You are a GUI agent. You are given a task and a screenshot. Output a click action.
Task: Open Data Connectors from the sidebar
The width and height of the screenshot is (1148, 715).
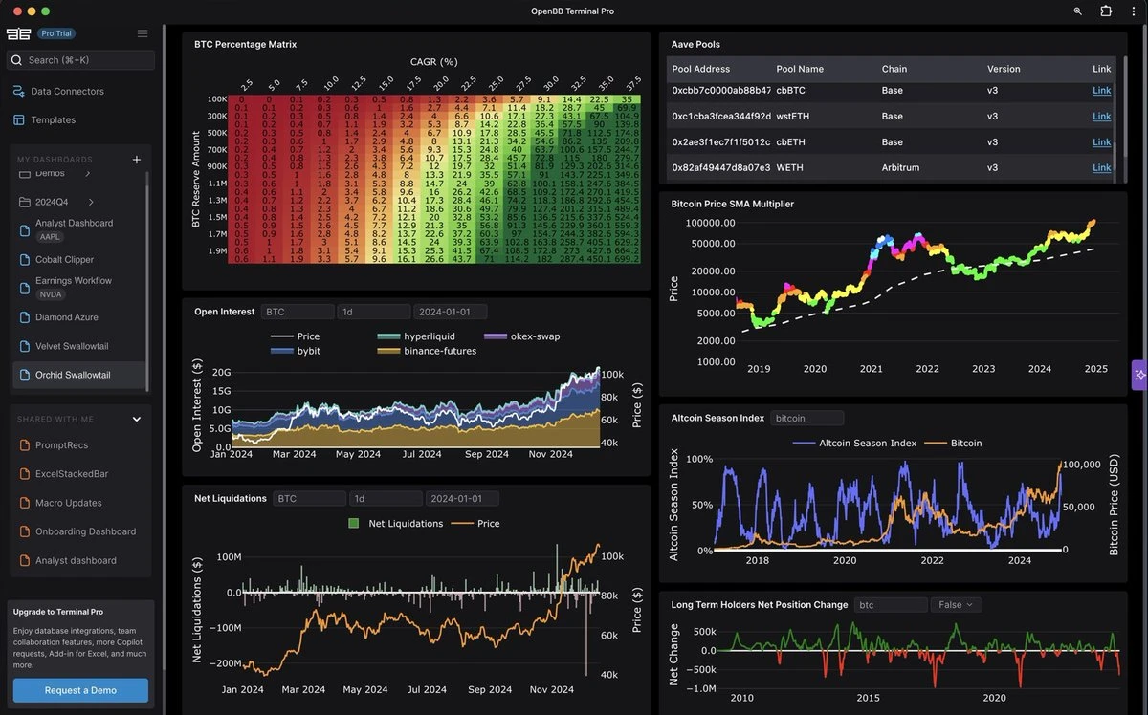click(67, 92)
